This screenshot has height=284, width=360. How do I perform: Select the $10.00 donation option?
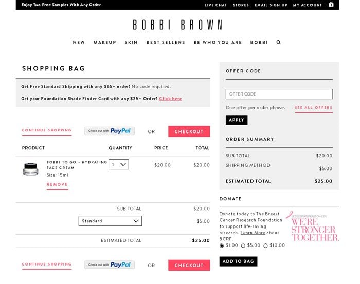265,245
